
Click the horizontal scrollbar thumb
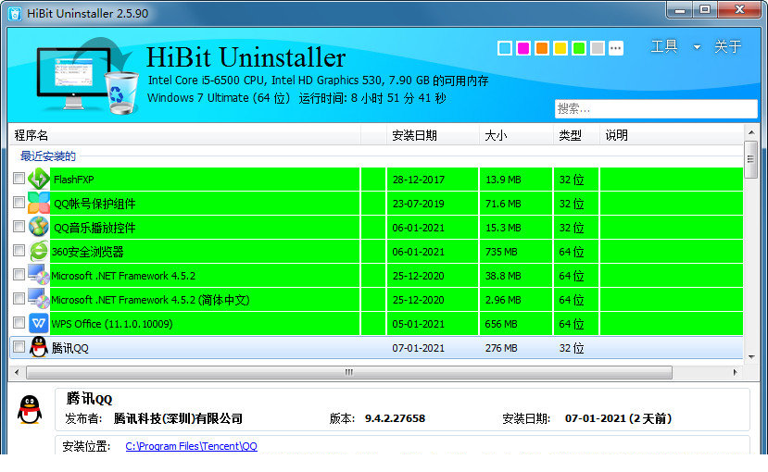coord(349,372)
